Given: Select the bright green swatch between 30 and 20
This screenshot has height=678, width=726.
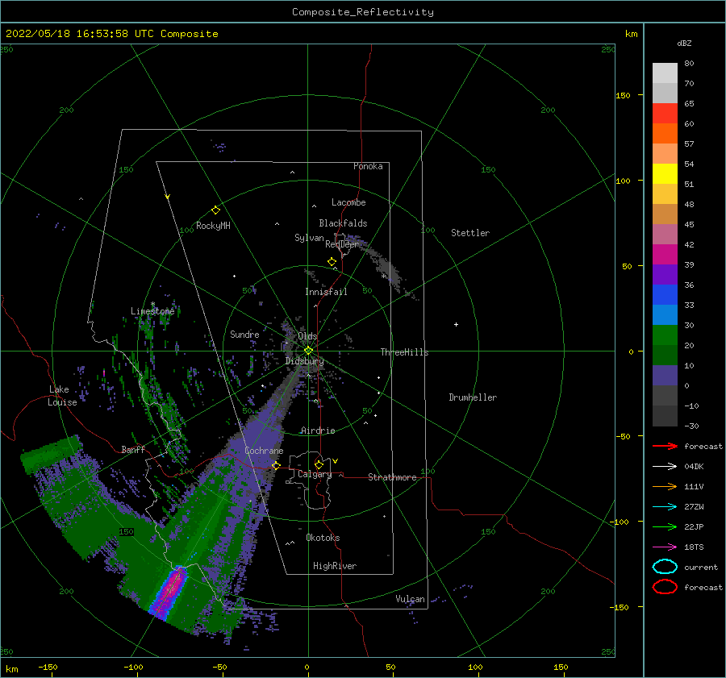Looking at the screenshot, I should (665, 335).
